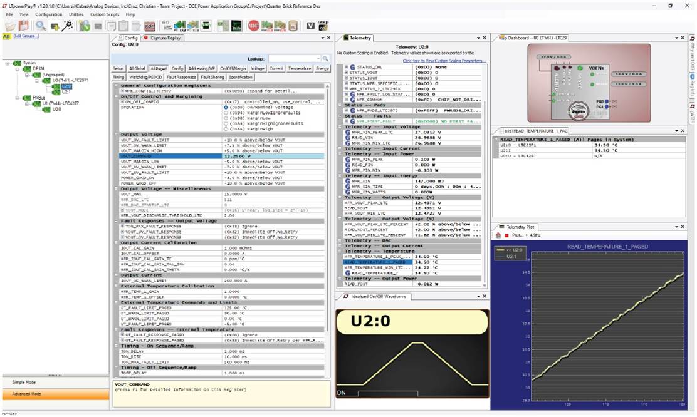The height and width of the screenshot is (417, 697).
Task: Click the red RESET toolbar icon
Action: click(253, 26)
